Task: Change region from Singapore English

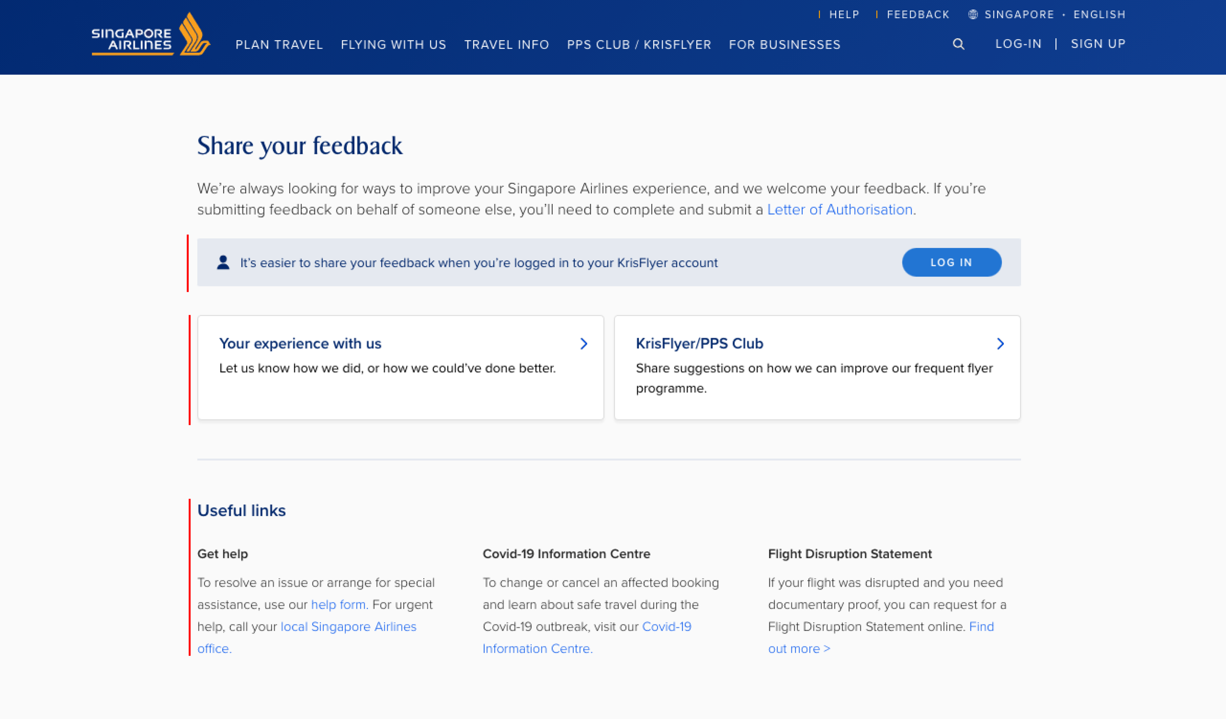Action: [x=1047, y=15]
